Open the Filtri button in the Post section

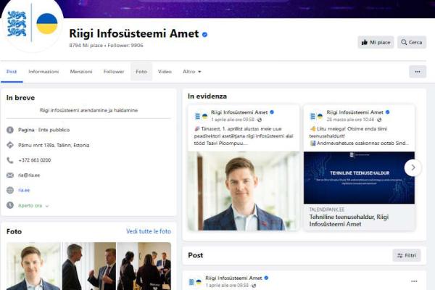pyautogui.click(x=407, y=255)
